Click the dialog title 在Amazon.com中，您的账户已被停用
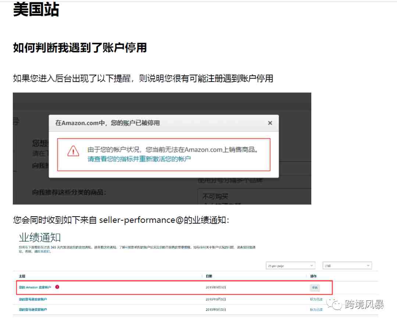Viewport: 397px width, 322px height. click(108, 123)
